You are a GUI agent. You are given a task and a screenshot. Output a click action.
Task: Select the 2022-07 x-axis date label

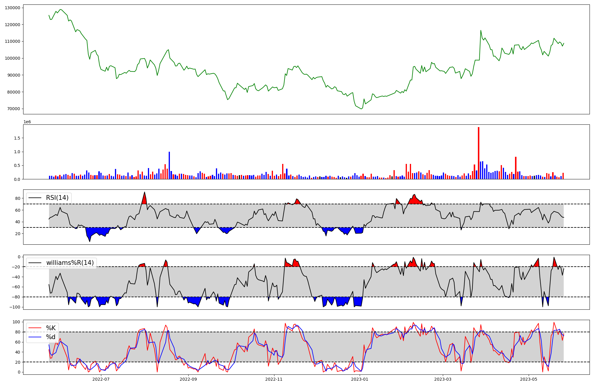coord(101,379)
